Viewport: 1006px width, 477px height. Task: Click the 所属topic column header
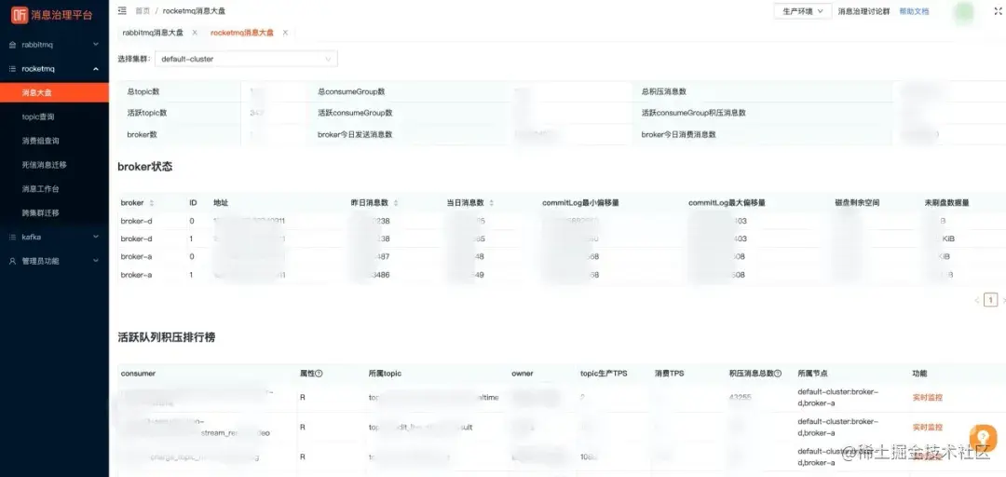385,373
